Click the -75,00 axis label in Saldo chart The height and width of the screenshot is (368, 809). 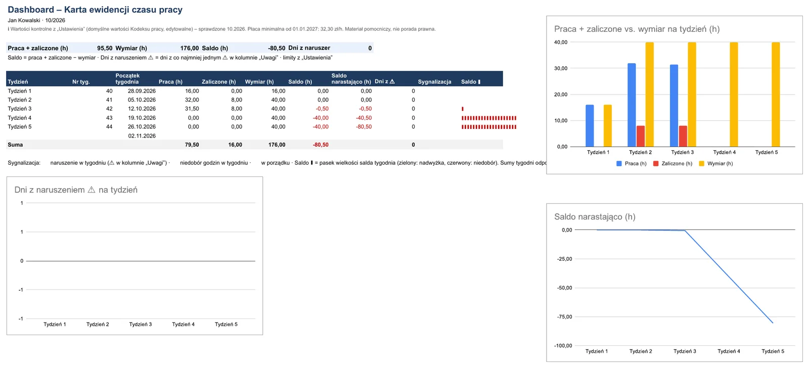[564, 317]
